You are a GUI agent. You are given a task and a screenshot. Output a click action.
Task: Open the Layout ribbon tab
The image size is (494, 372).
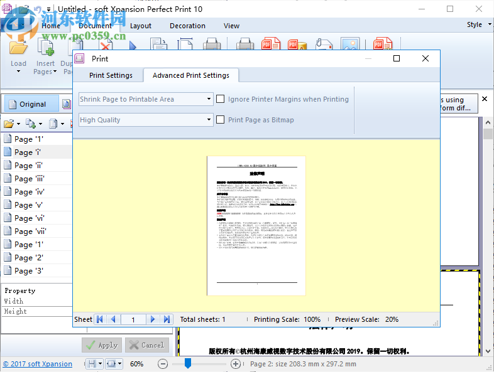coord(141,26)
